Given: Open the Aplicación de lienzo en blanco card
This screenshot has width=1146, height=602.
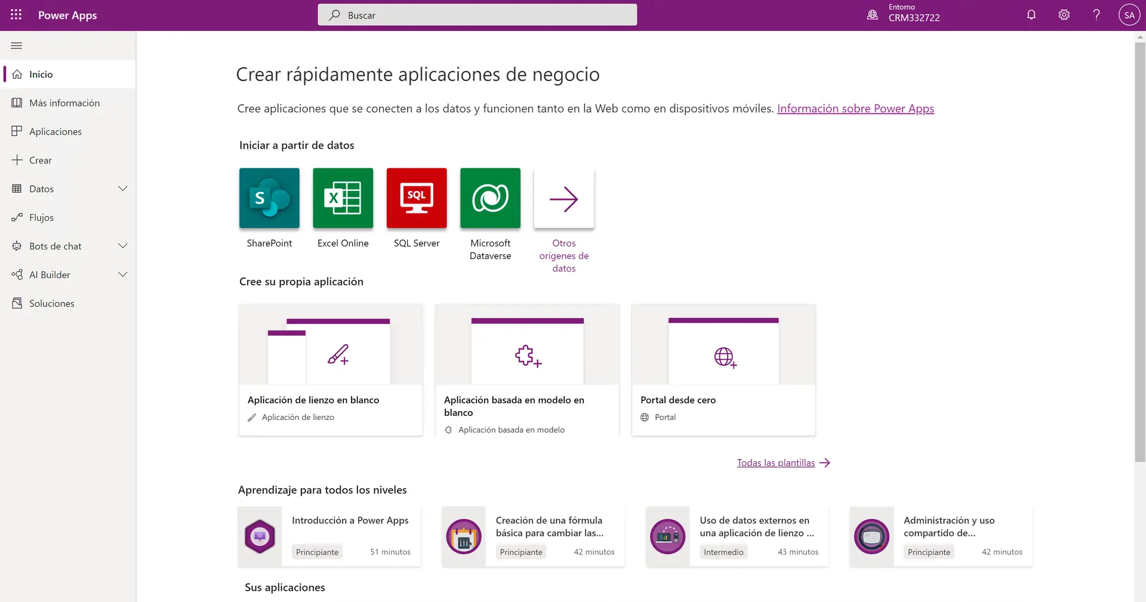Looking at the screenshot, I should pyautogui.click(x=331, y=370).
